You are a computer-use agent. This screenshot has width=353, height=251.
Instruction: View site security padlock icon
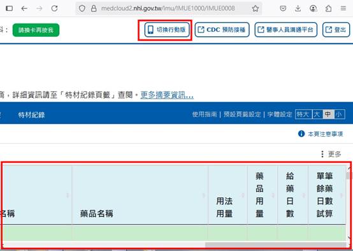[x=94, y=8]
